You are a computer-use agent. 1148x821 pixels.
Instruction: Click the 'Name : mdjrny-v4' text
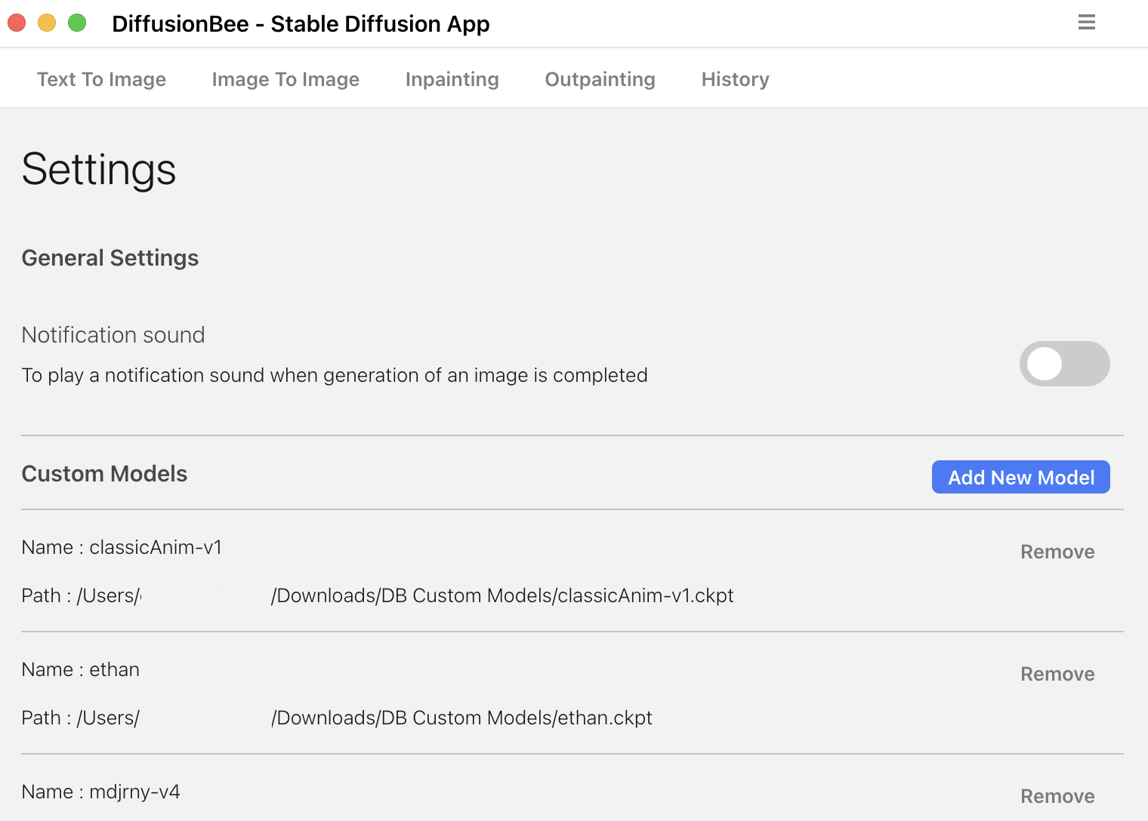tap(101, 792)
